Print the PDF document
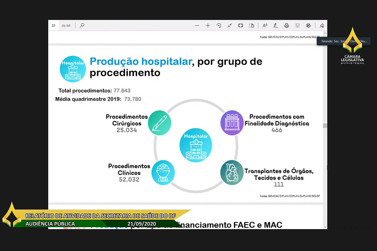The image size is (377, 251). (287, 25)
